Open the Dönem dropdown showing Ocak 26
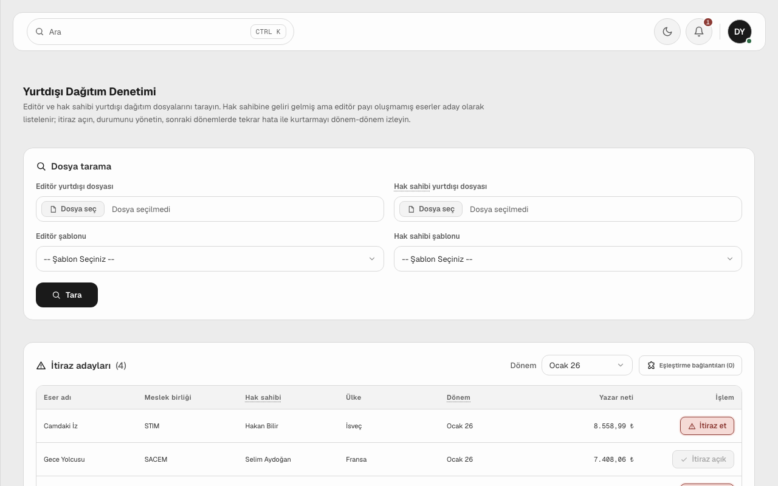Viewport: 778px width, 486px height. coord(587,365)
